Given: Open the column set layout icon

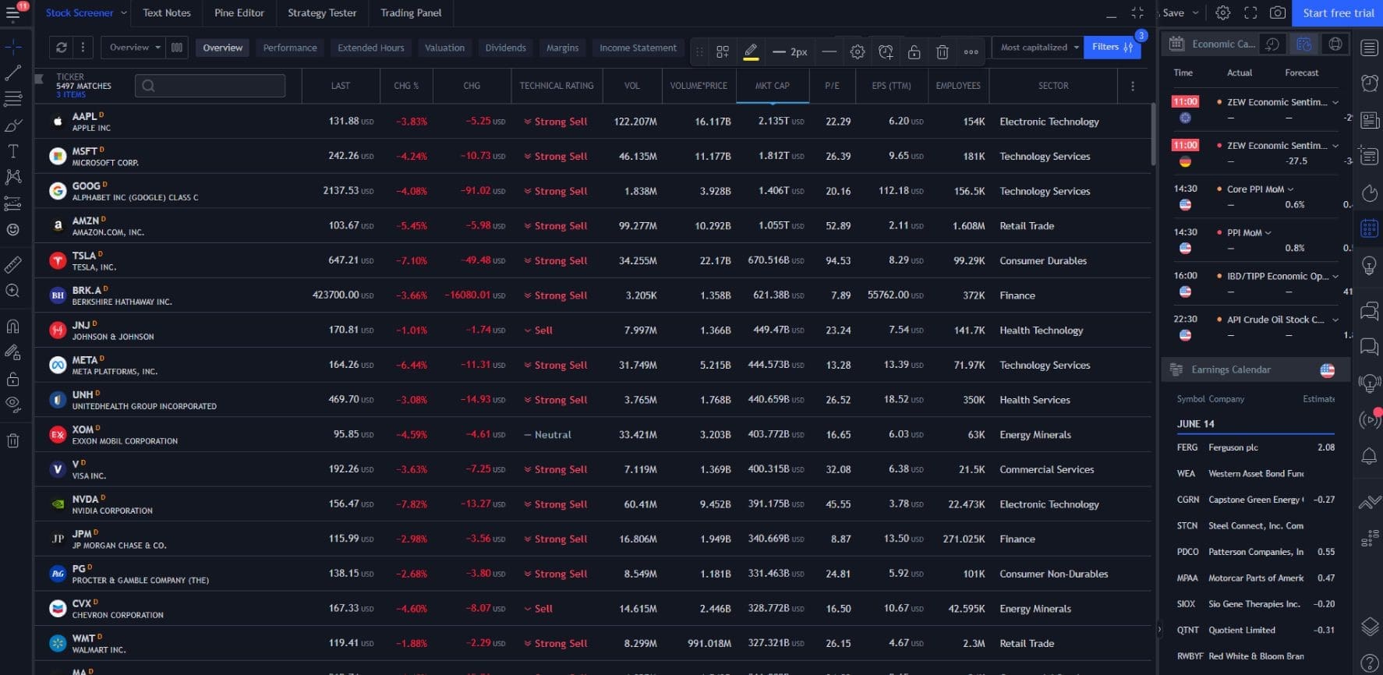Looking at the screenshot, I should point(177,48).
